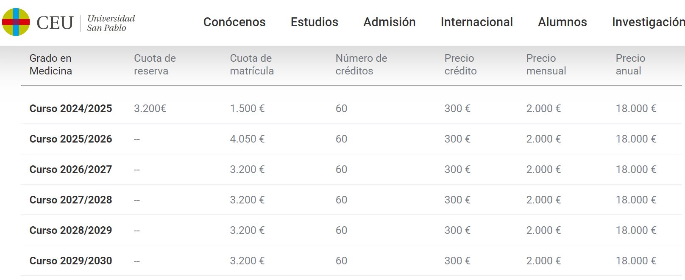Open the Alumnos menu
This screenshot has height=280, width=685.
point(562,22)
